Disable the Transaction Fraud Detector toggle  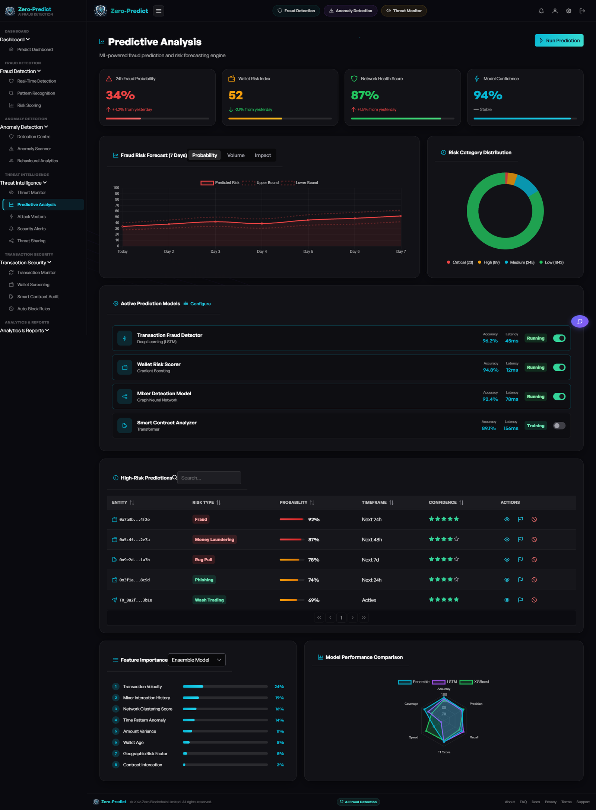559,338
